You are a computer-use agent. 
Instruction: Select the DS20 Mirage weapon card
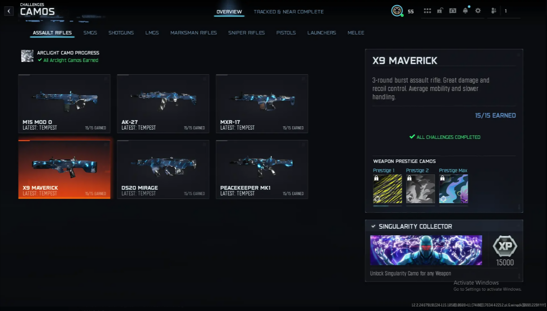[163, 169]
